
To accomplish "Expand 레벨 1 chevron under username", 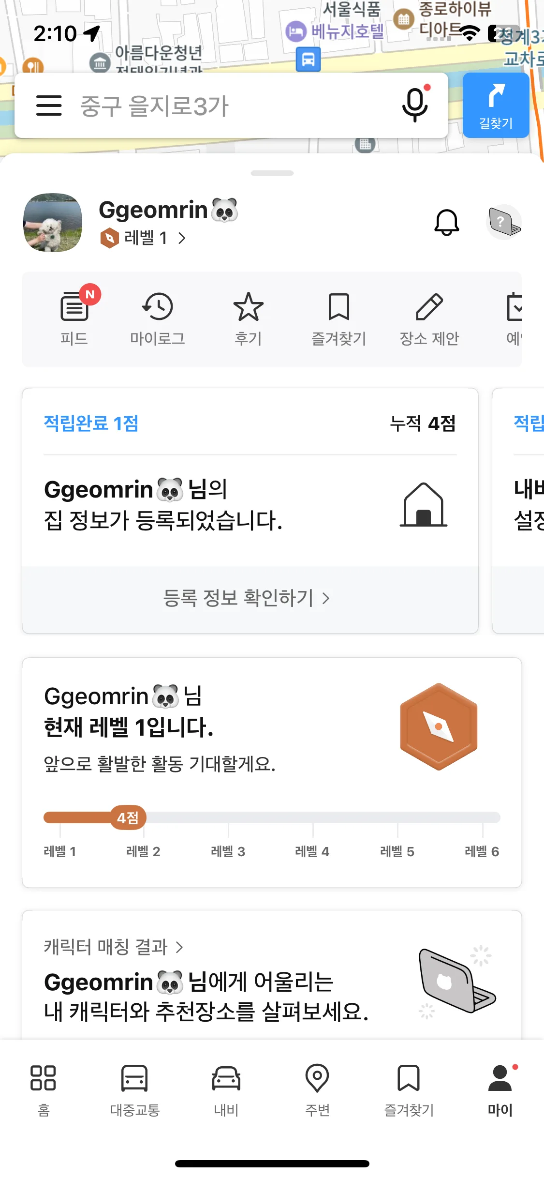I will click(181, 238).
